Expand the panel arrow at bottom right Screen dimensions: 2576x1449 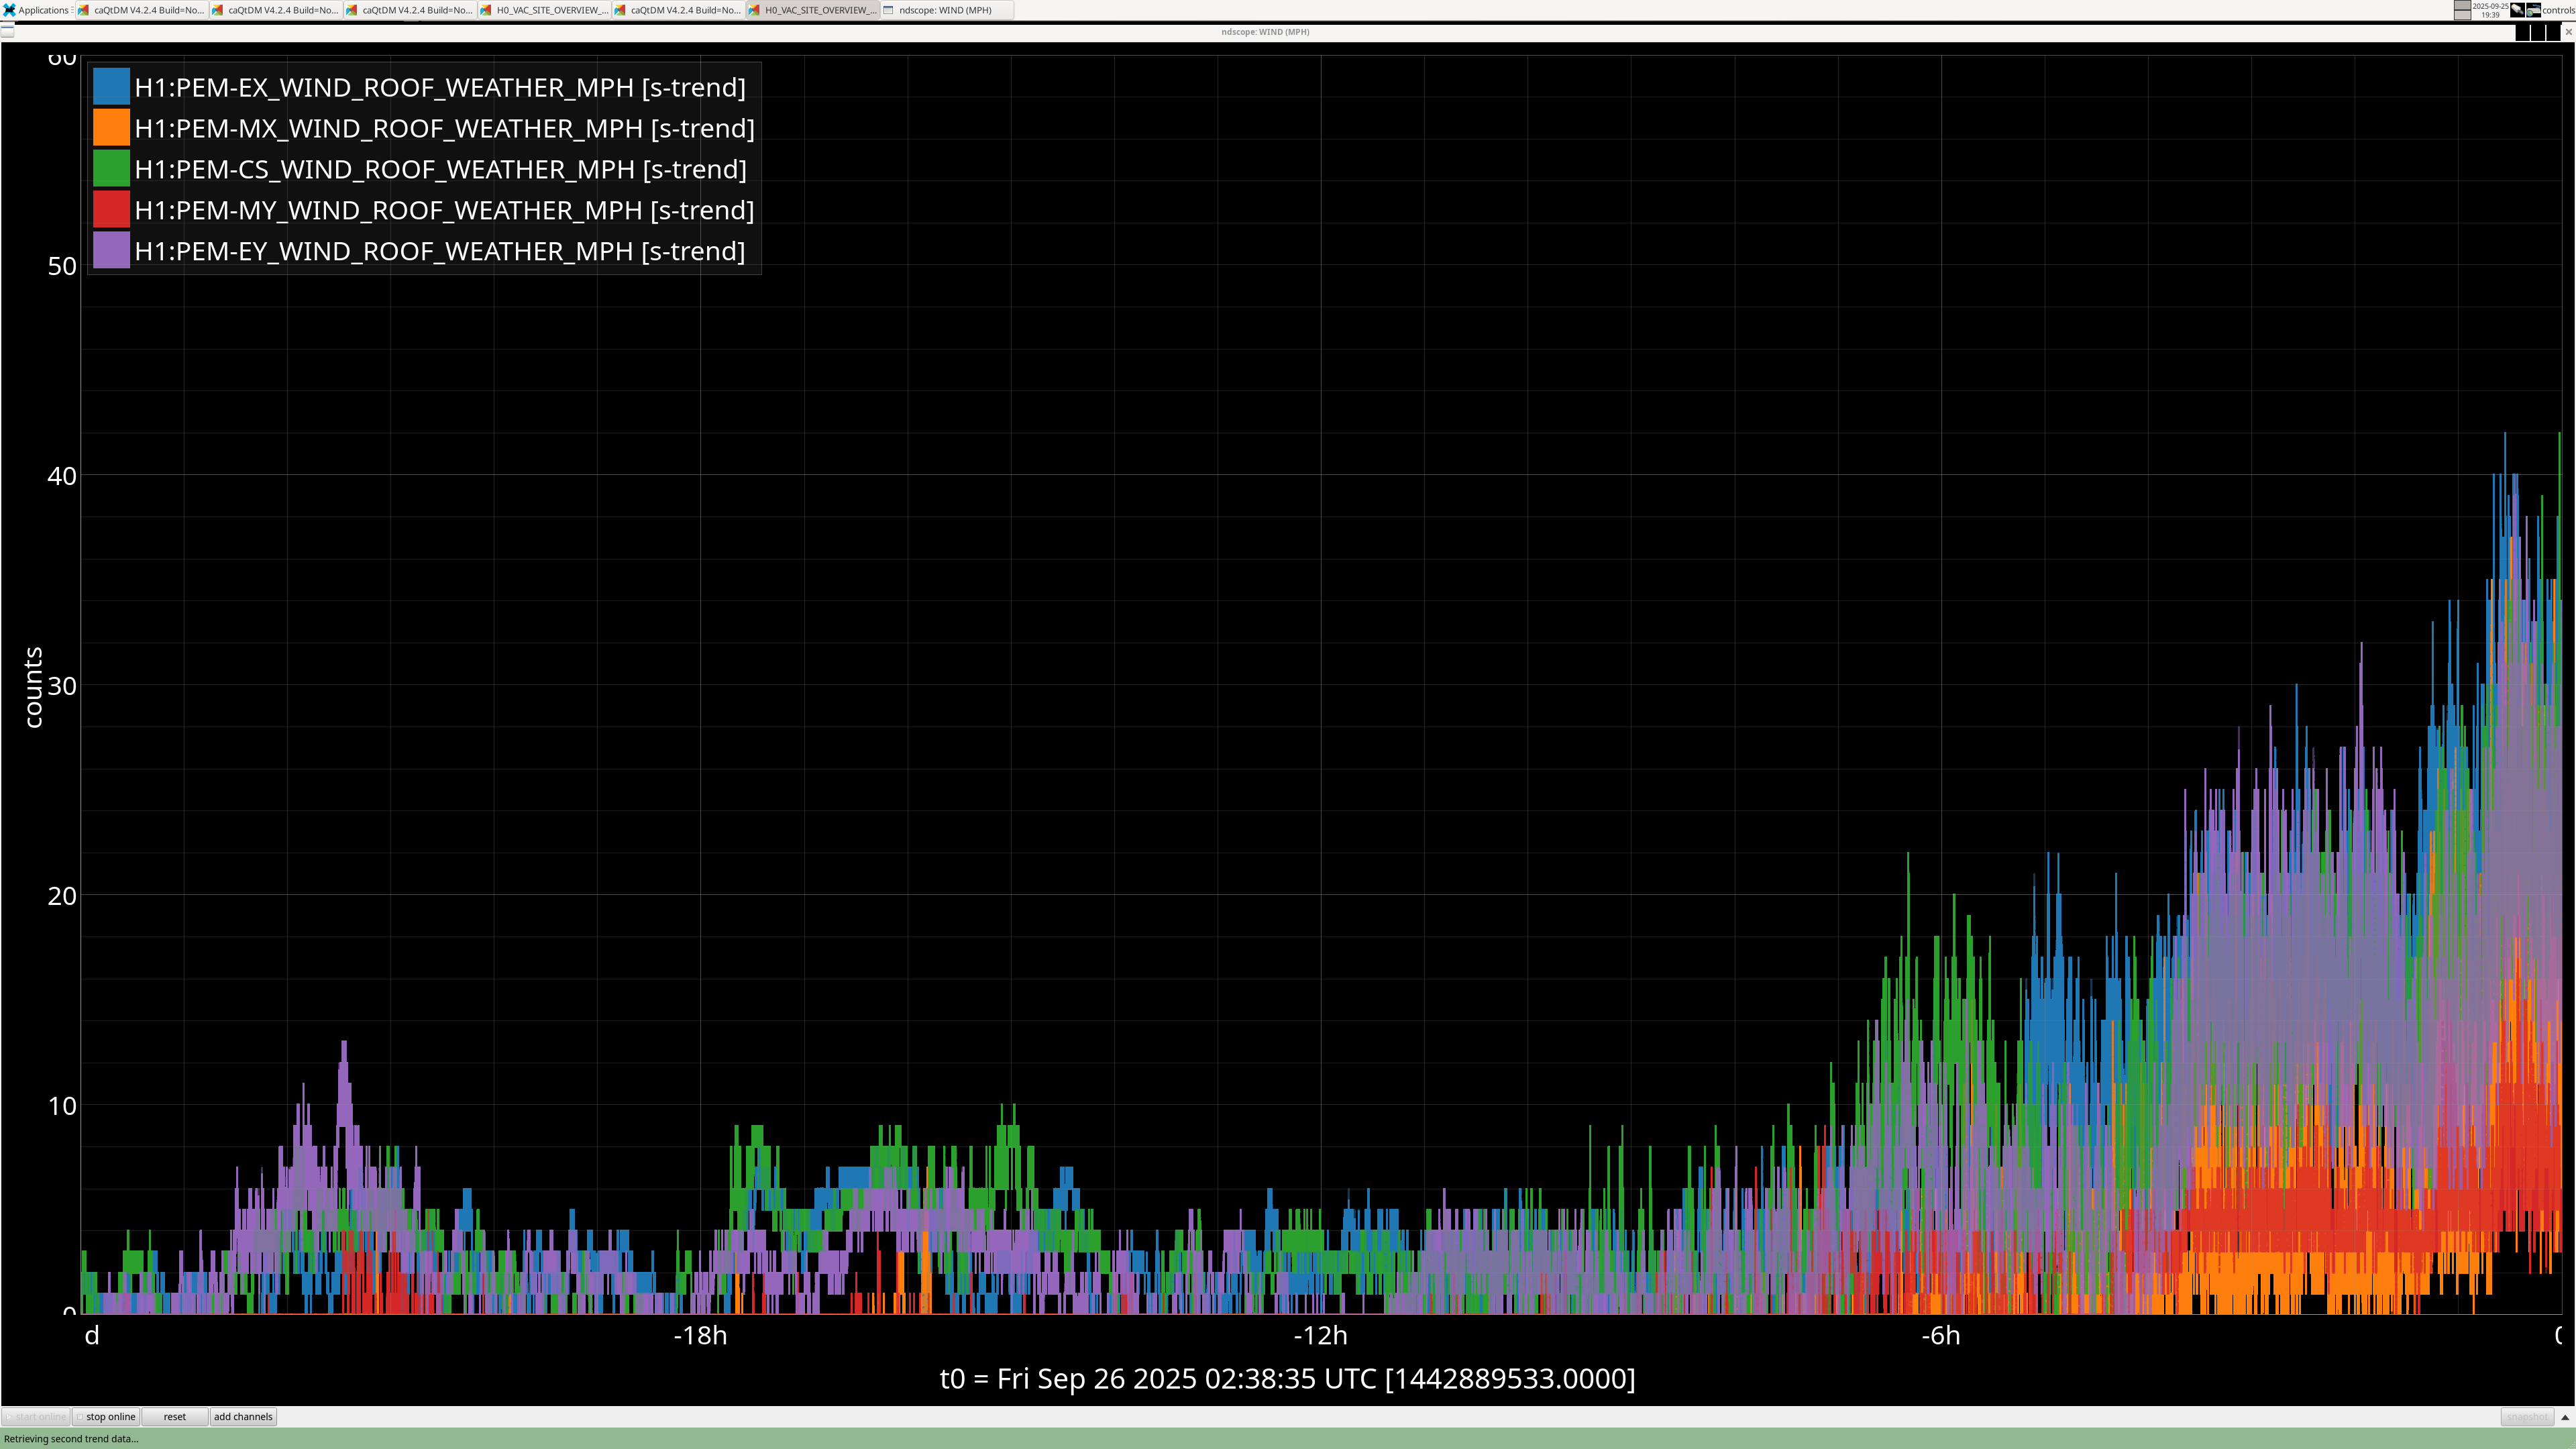pos(2564,1417)
